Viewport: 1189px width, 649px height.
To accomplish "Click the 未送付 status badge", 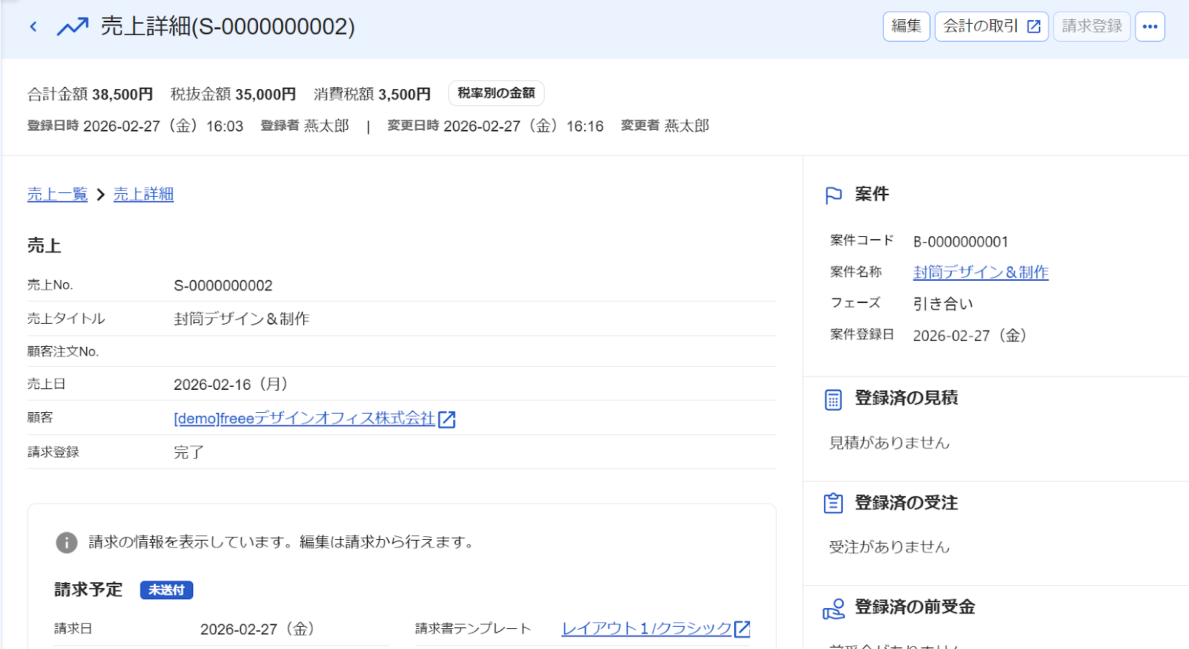I will (x=166, y=590).
